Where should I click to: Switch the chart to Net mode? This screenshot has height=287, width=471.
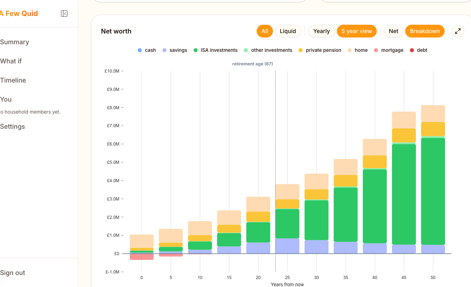393,31
